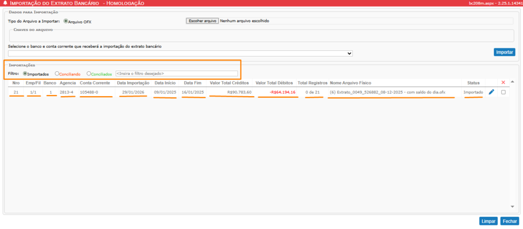
Task: Close the form with Fechar button
Action: tap(510, 221)
